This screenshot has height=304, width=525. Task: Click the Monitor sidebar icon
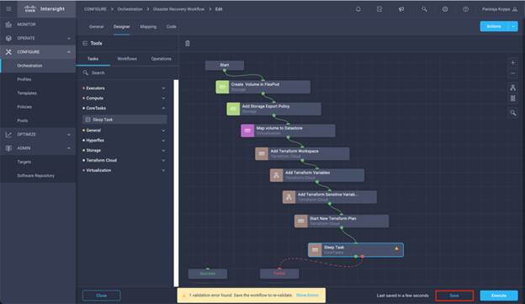[x=8, y=24]
